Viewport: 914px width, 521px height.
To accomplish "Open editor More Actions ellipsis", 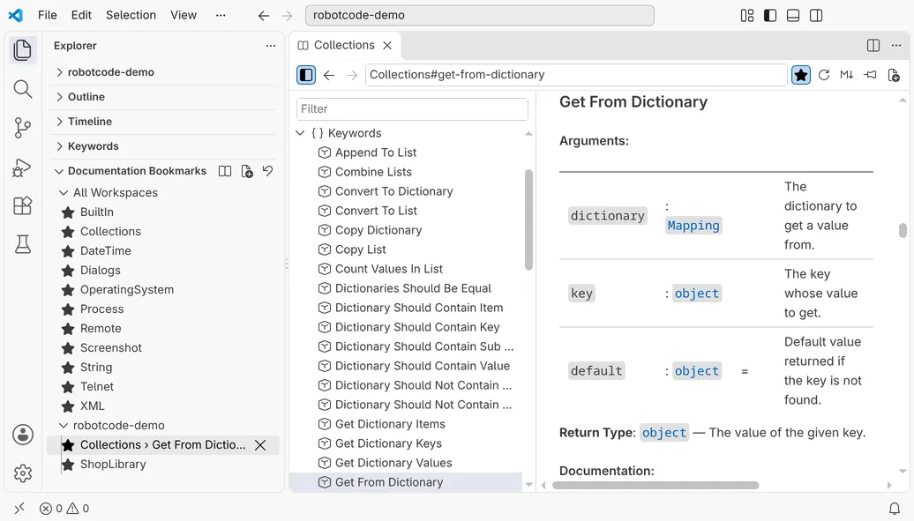I will coord(896,46).
